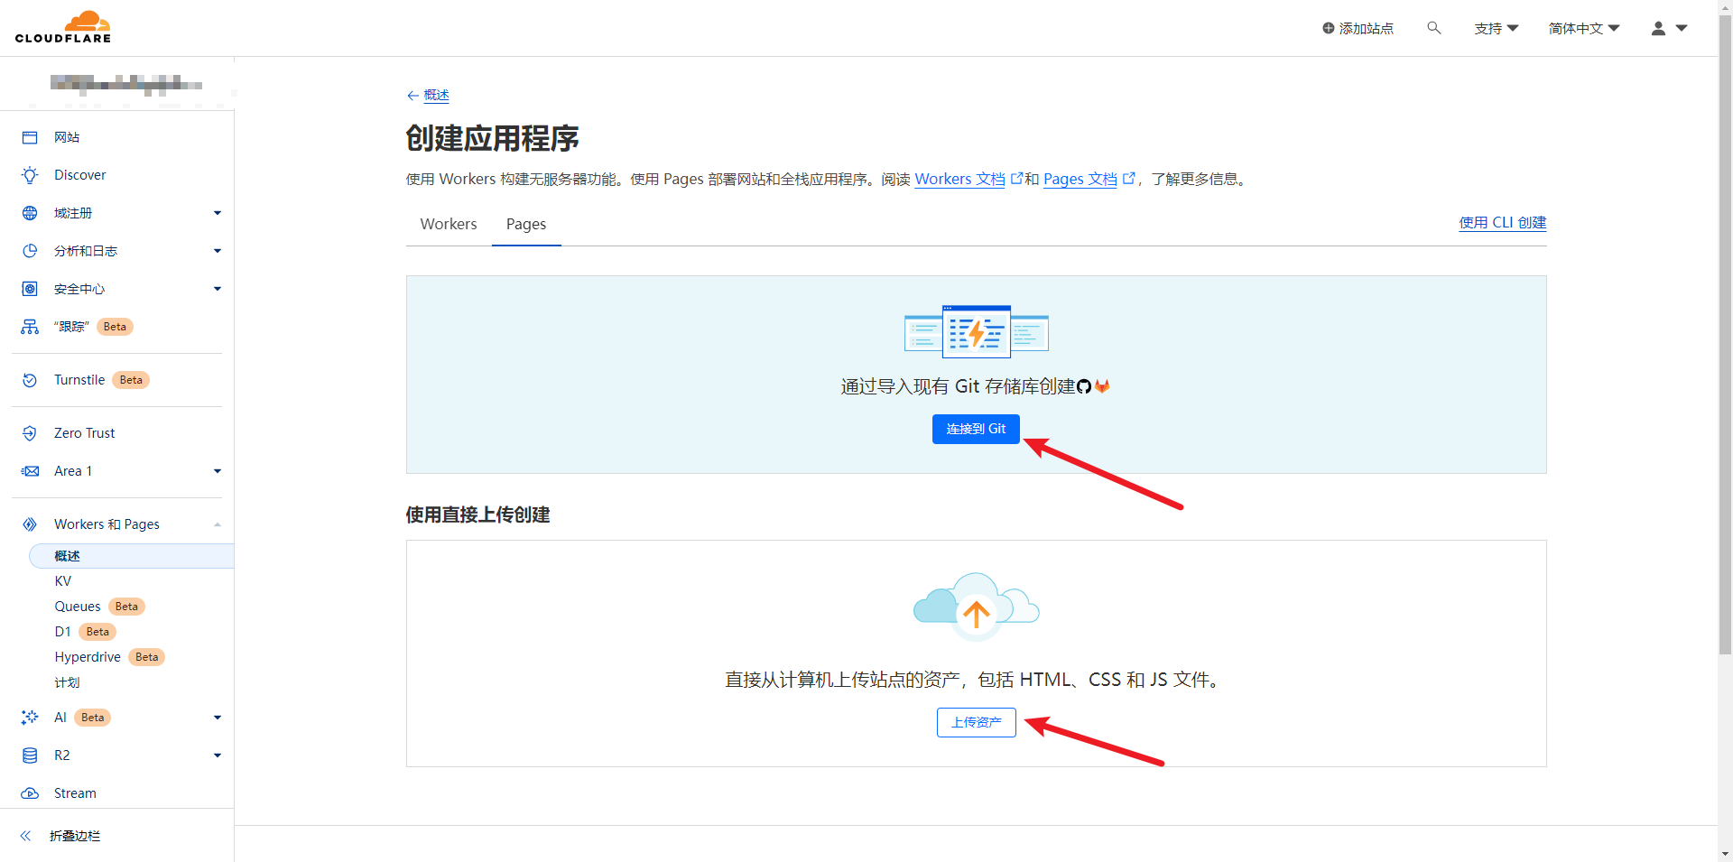Switch to the Workers tab
This screenshot has height=862, width=1733.
click(449, 224)
